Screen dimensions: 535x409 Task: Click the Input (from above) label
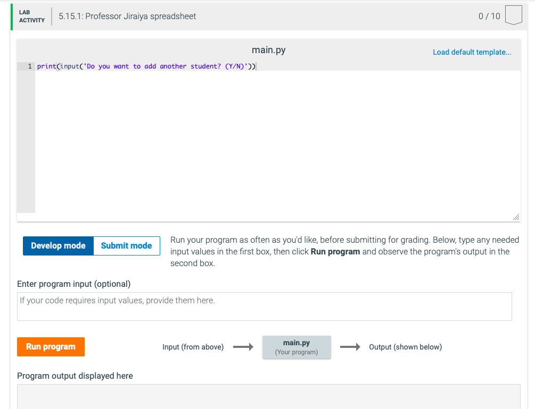pyautogui.click(x=193, y=347)
